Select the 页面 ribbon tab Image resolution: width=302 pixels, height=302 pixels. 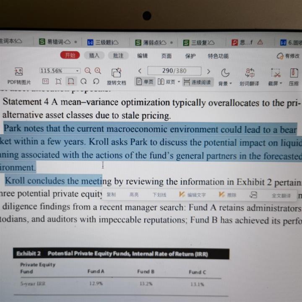[166, 56]
